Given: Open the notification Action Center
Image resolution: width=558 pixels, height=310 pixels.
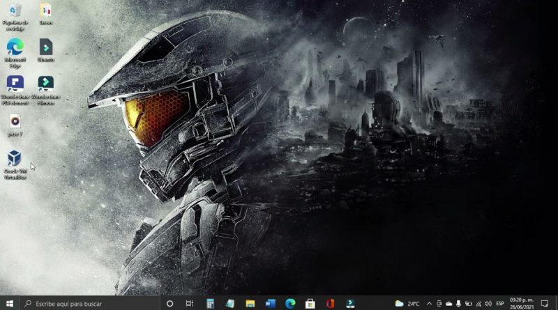Looking at the screenshot, I should coord(545,303).
